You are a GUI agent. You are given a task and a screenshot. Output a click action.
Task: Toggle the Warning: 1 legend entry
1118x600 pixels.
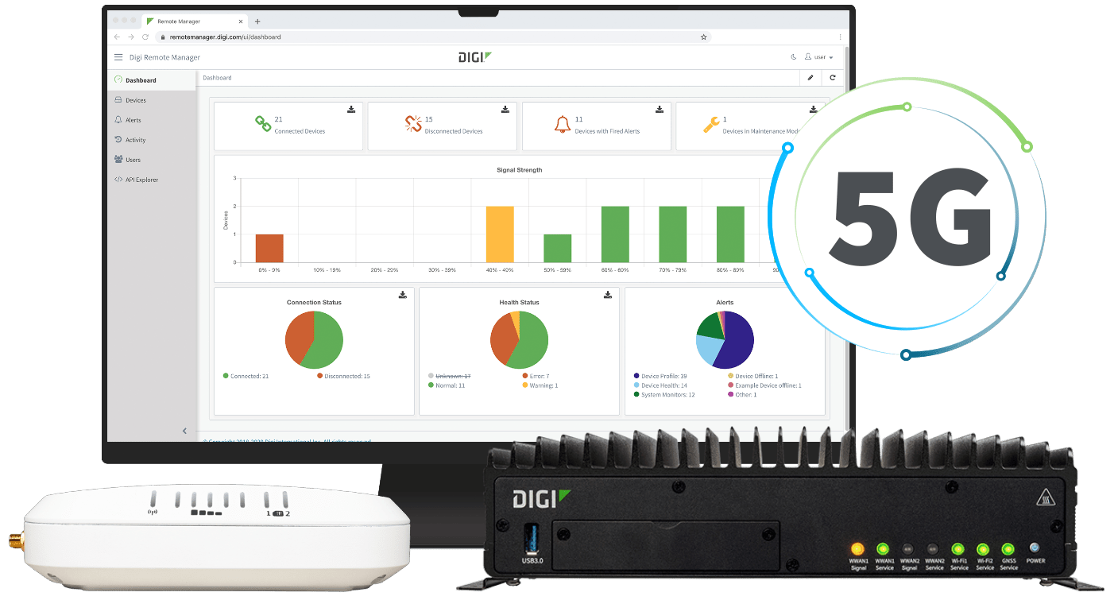coord(540,385)
